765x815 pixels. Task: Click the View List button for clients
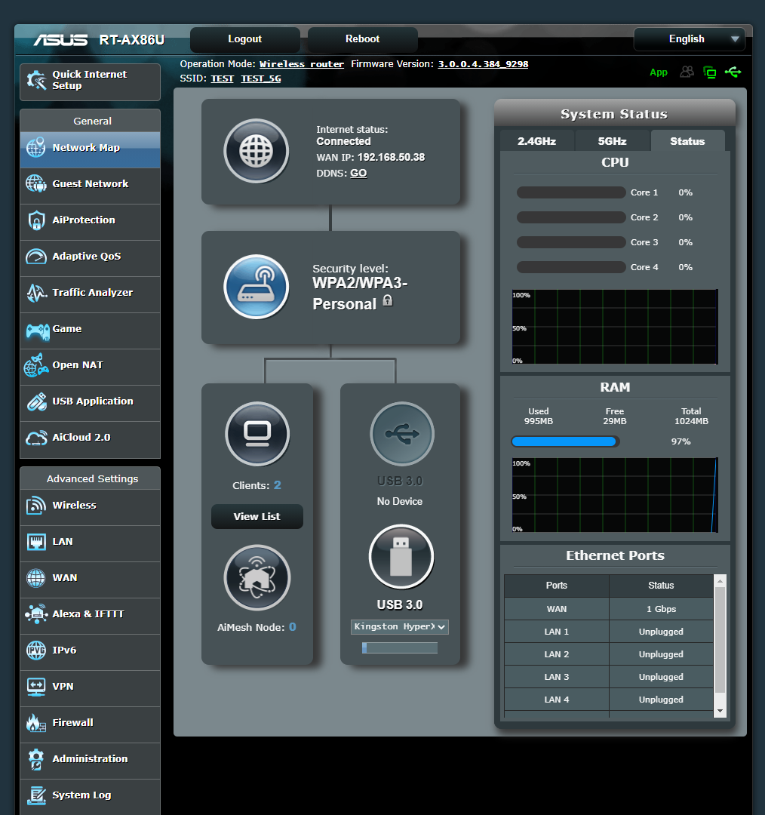click(x=257, y=516)
